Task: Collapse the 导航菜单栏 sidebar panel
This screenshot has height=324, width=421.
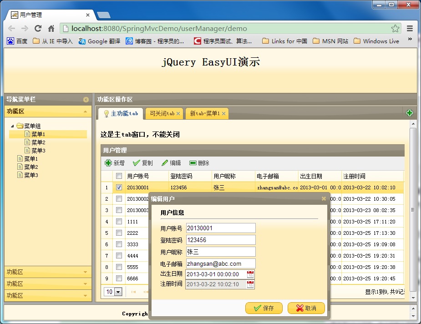Action: (86, 99)
